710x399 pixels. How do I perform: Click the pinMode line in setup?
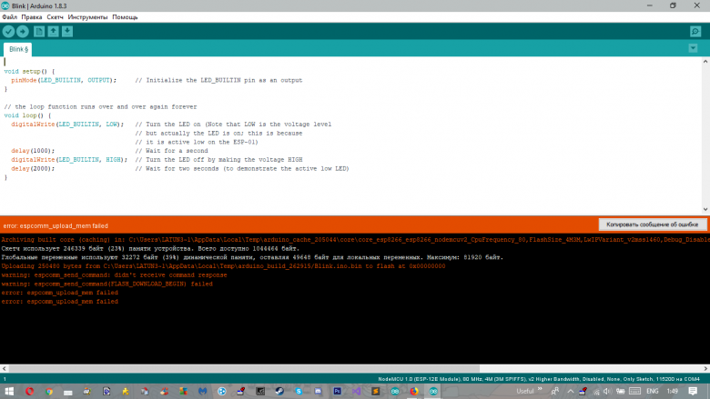(x=157, y=80)
